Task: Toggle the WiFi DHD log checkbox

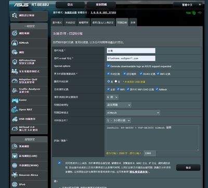Action: tap(128, 89)
